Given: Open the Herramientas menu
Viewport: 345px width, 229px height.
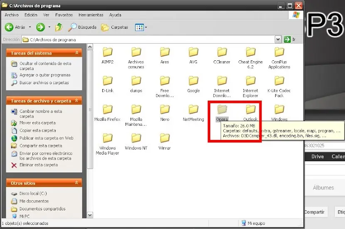Looking at the screenshot, I should click(91, 15).
